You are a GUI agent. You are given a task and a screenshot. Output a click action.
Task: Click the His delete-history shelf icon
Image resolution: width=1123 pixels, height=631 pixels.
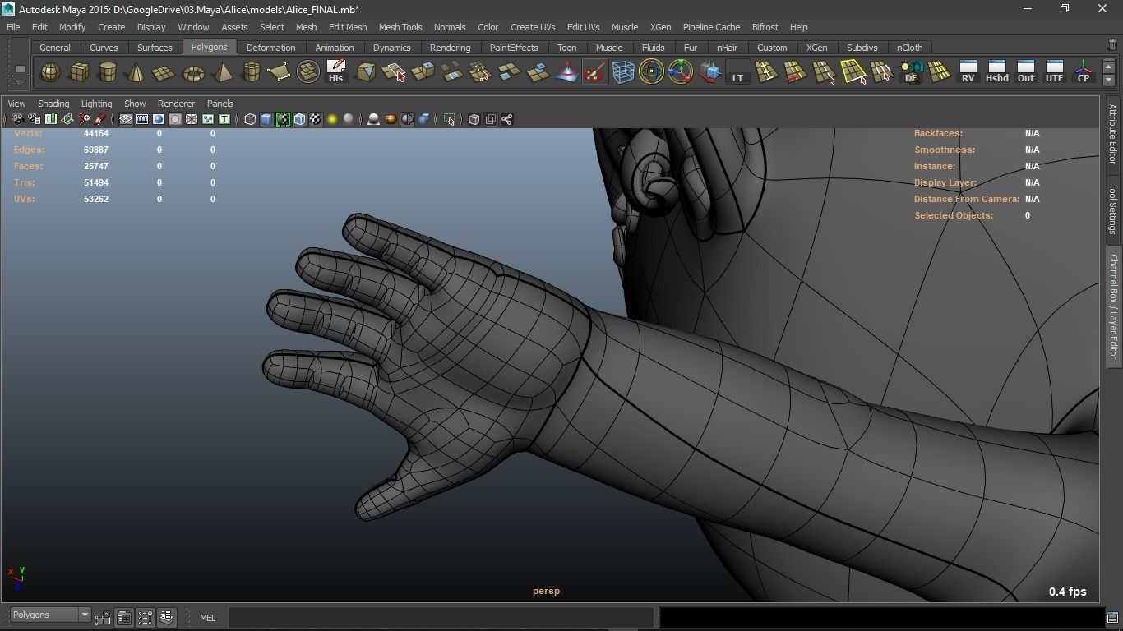pyautogui.click(x=335, y=72)
